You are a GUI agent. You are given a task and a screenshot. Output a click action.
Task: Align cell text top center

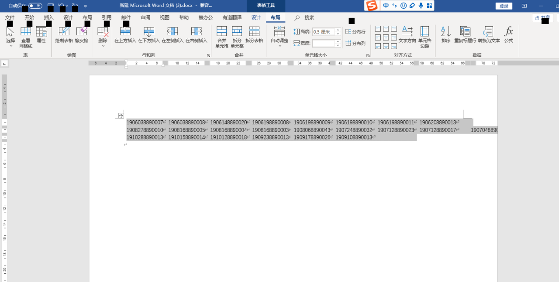(386, 29)
